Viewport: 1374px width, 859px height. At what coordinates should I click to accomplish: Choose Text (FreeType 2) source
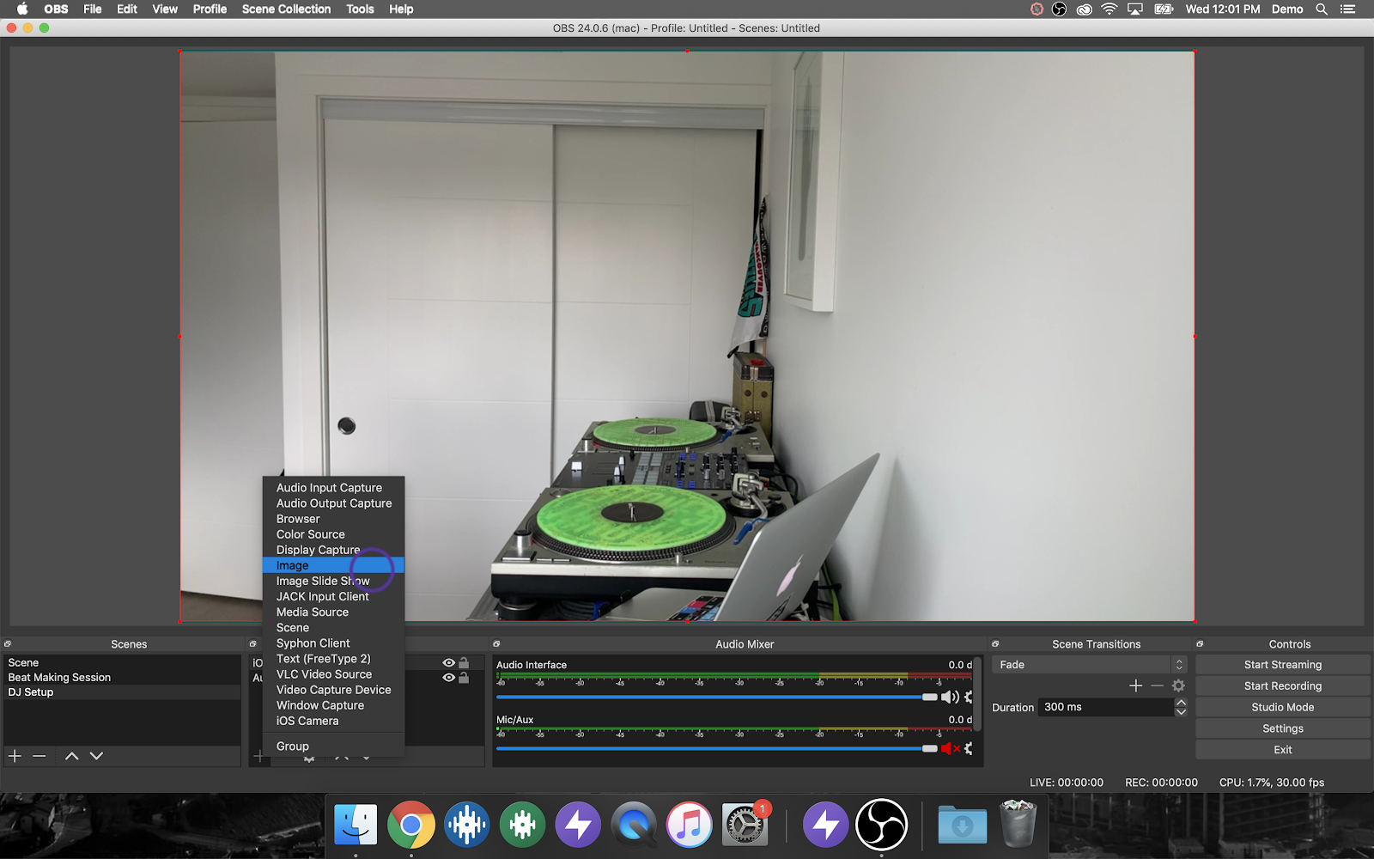click(333, 659)
